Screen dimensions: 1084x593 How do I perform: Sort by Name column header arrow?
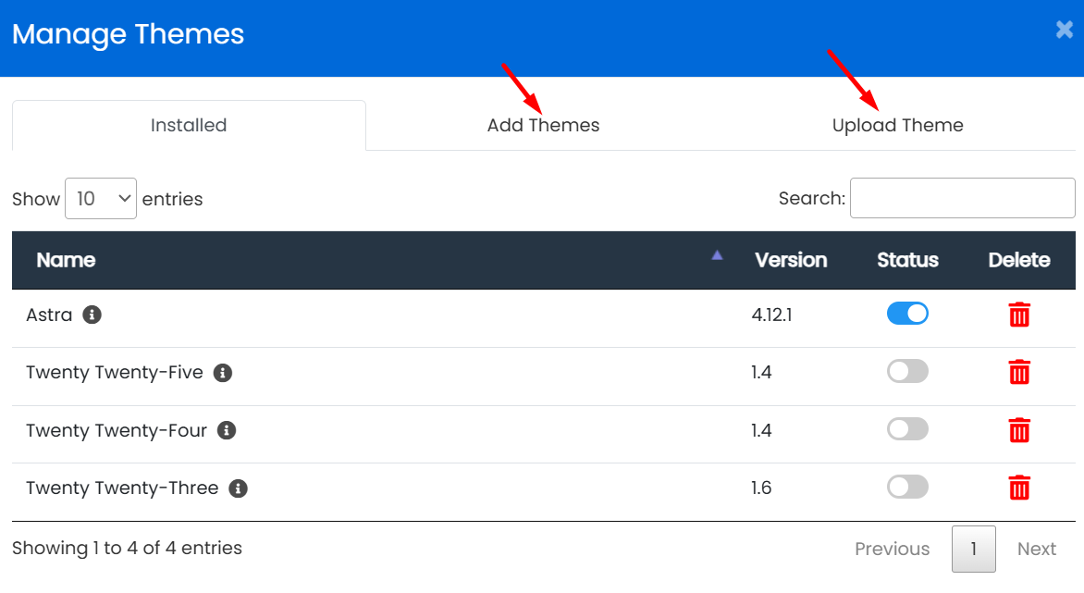click(x=717, y=256)
